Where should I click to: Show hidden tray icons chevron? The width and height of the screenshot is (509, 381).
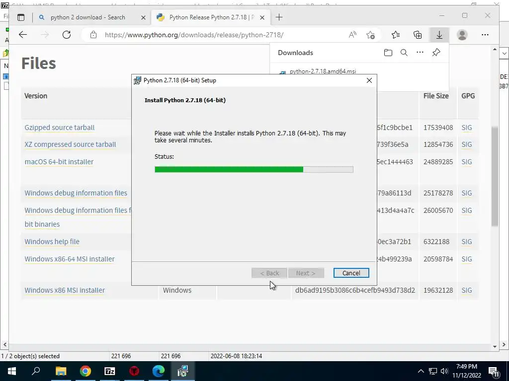[421, 371]
